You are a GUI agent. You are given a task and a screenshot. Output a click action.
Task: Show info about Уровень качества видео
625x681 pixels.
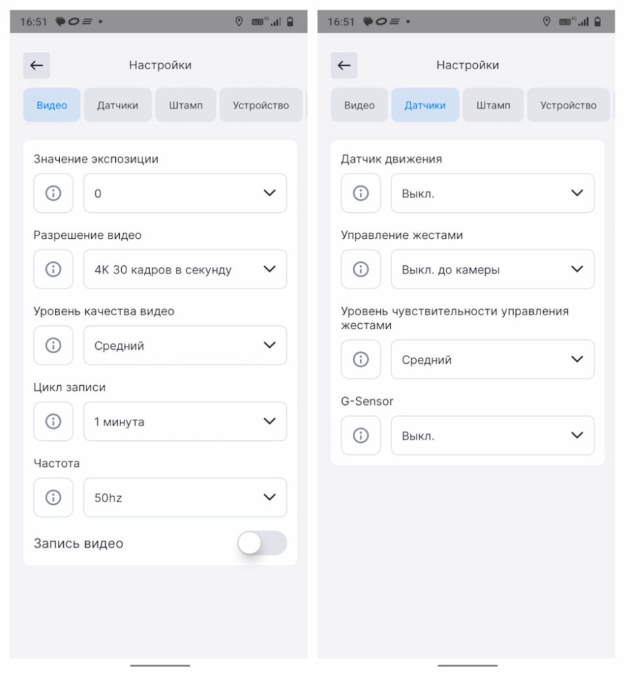click(53, 345)
